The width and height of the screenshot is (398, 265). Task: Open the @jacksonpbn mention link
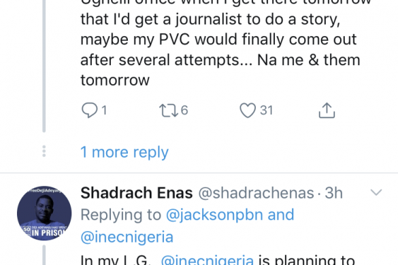(x=214, y=215)
